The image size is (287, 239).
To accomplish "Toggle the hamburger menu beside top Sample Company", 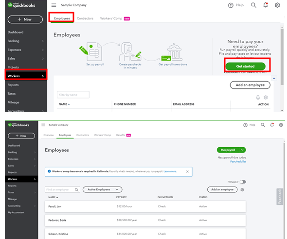I will [54, 5].
